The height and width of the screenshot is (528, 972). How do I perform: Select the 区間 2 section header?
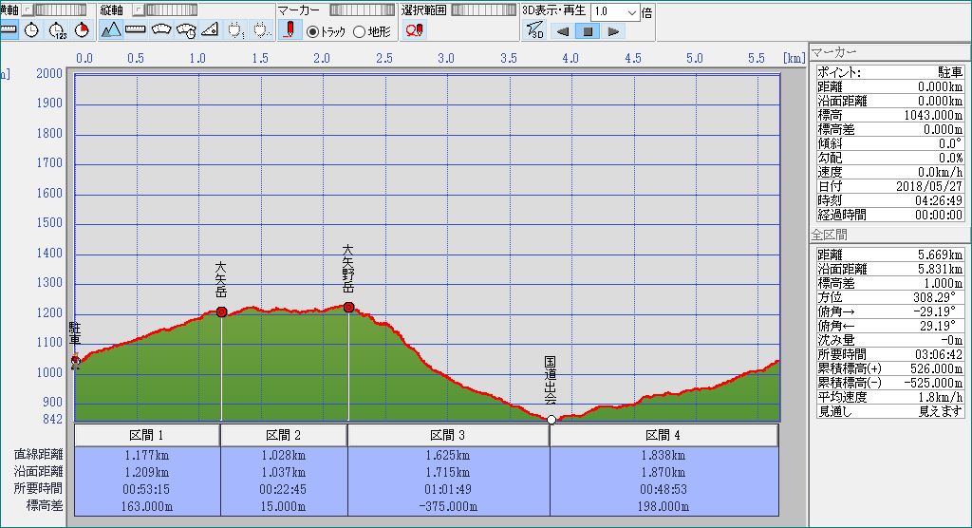tap(284, 435)
